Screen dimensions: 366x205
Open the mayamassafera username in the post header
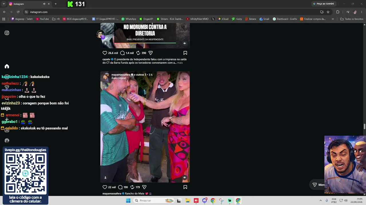click(x=121, y=75)
